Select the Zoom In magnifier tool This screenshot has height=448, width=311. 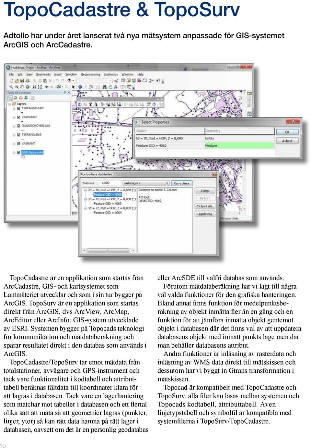click(x=11, y=87)
